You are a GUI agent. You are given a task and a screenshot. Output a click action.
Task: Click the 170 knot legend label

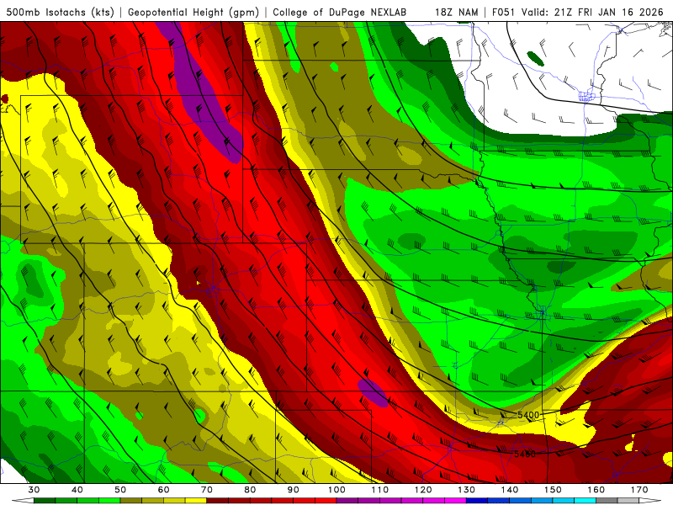pos(639,490)
